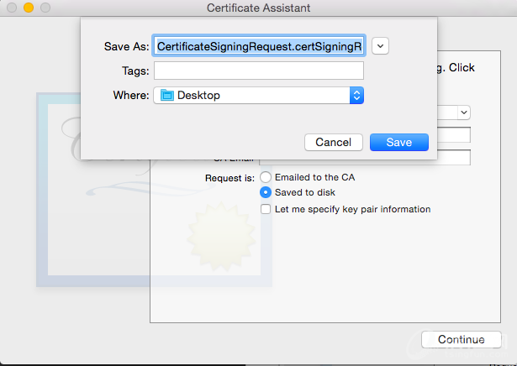This screenshot has width=517, height=366.
Task: Select the Saved to disk radio button
Action: point(266,192)
